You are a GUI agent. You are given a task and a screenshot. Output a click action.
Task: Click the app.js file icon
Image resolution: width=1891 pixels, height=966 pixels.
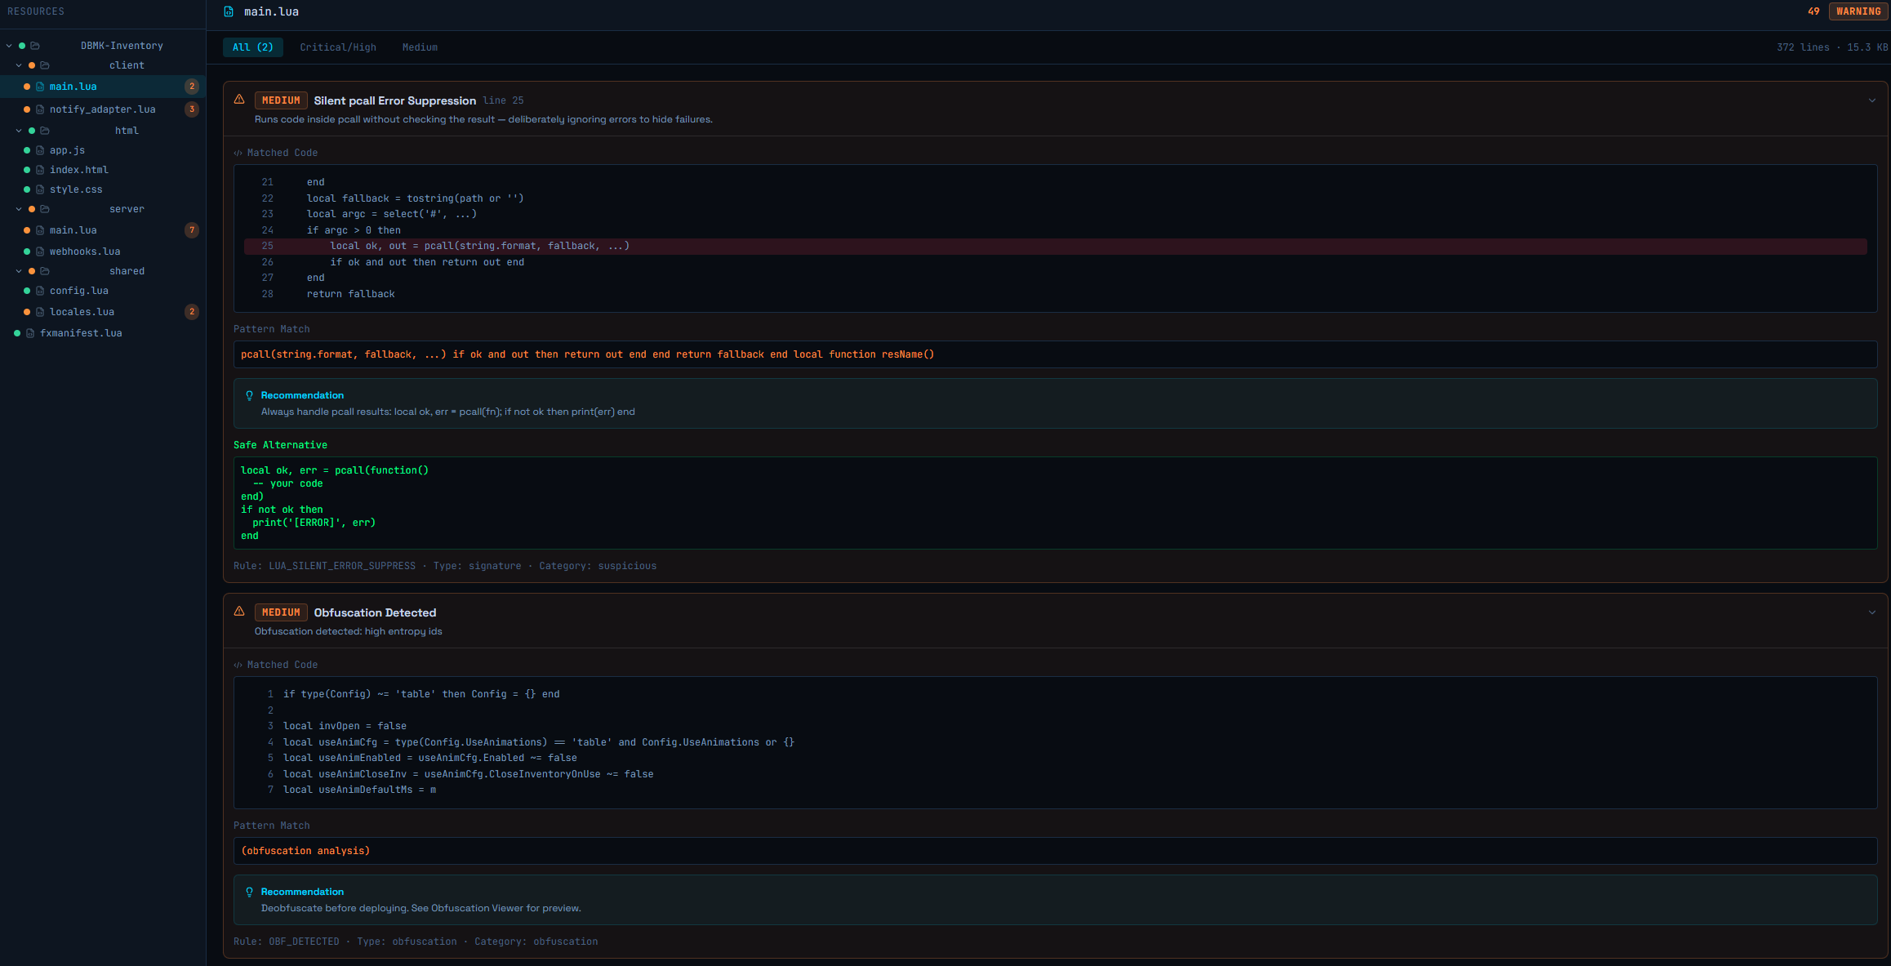(40, 150)
